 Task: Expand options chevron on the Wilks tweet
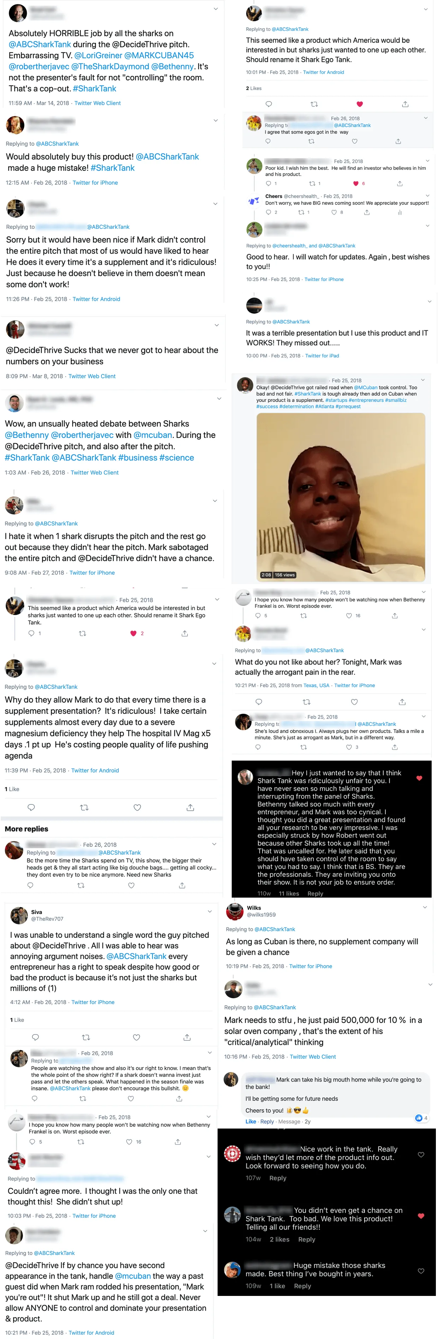pyautogui.click(x=425, y=907)
